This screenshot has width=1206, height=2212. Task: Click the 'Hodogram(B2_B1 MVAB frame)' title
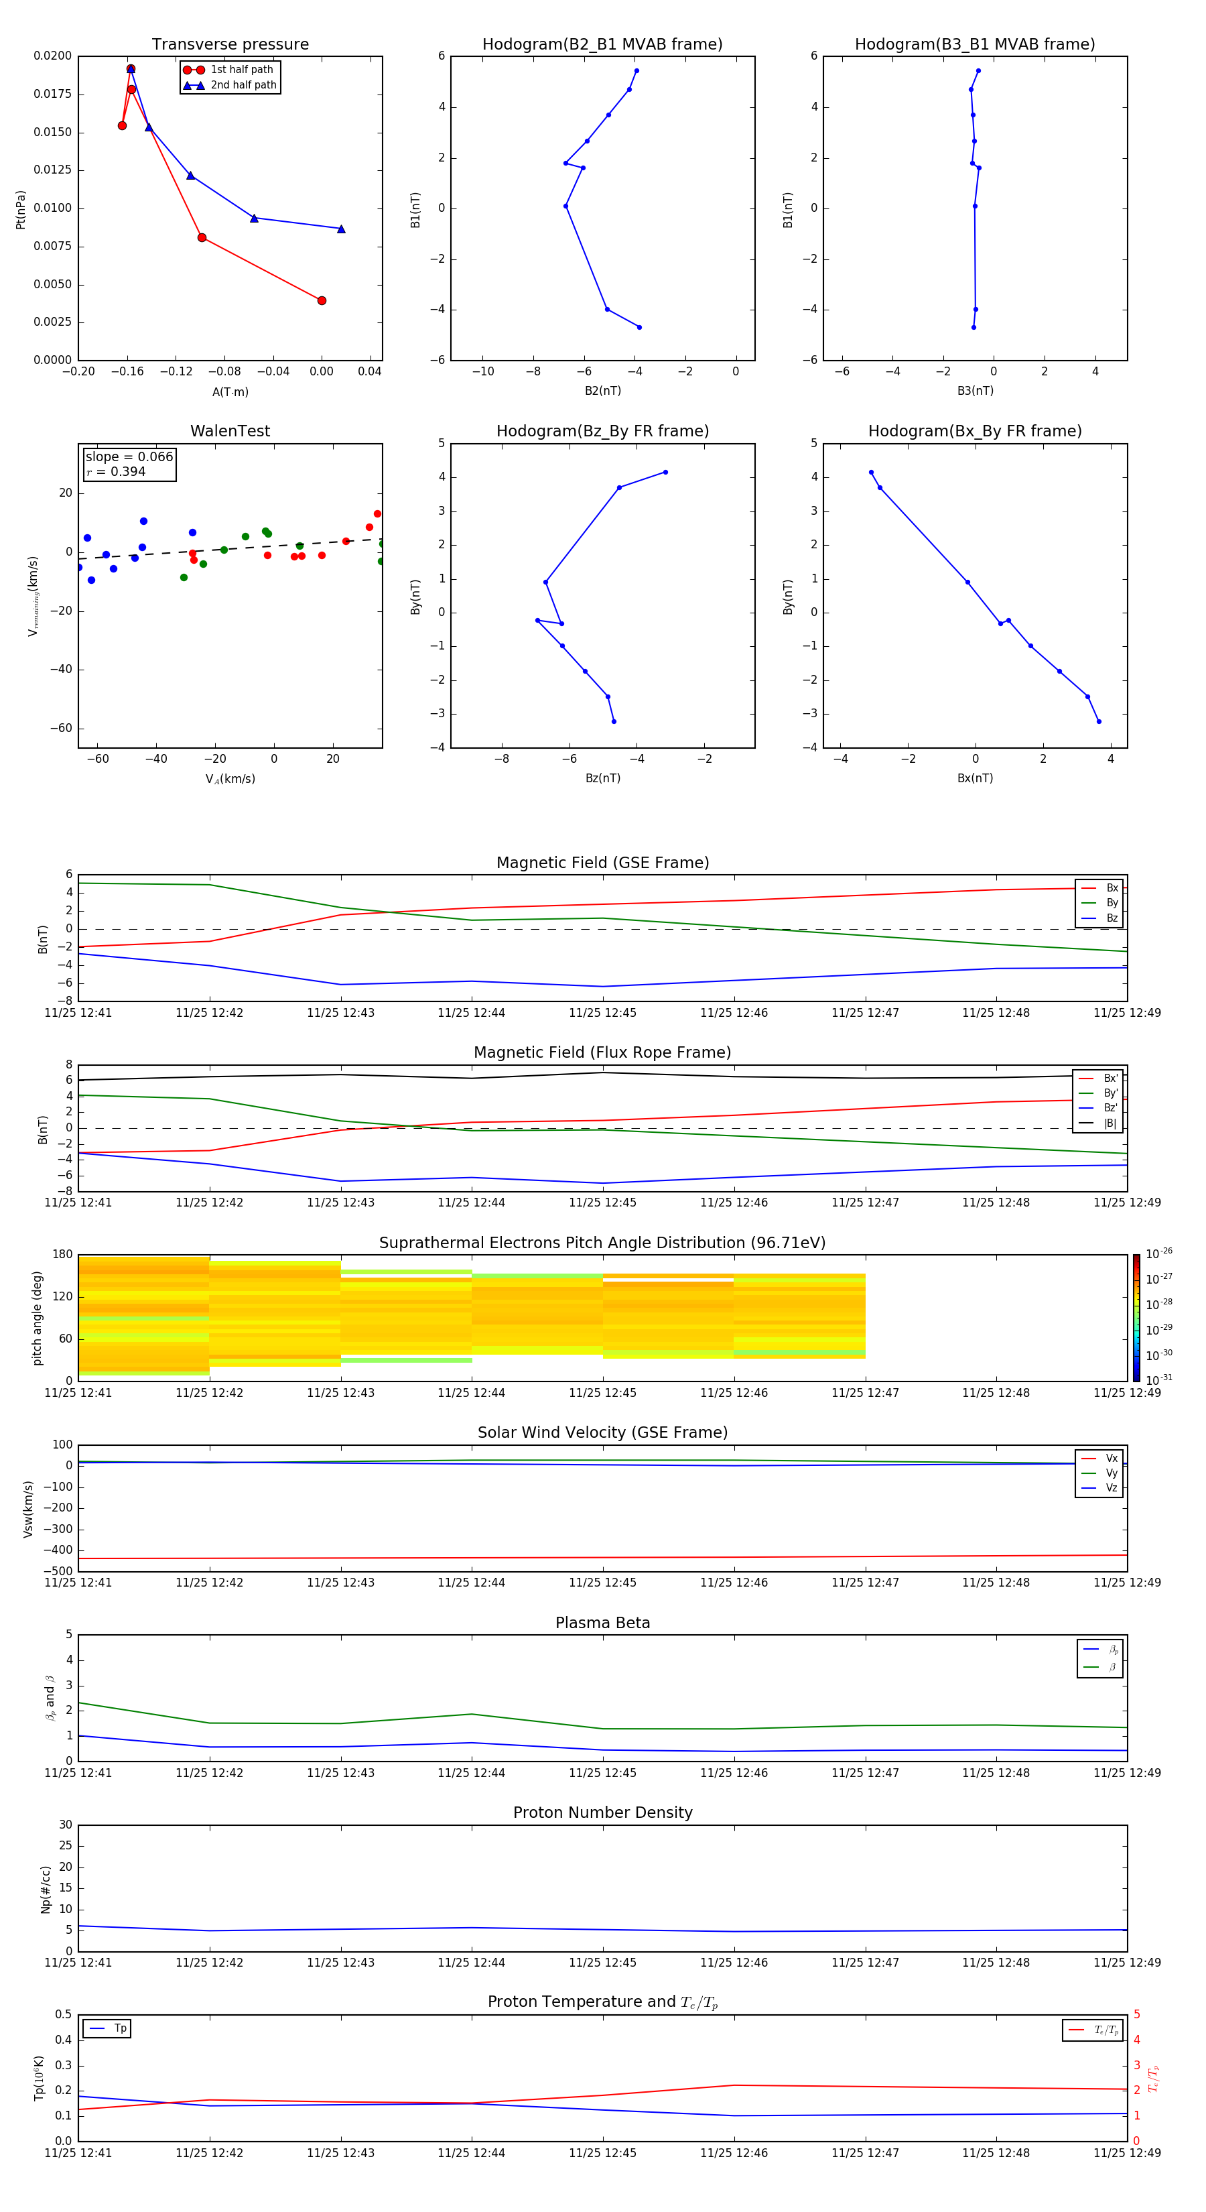[x=602, y=45]
